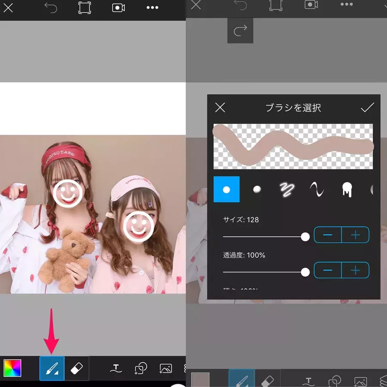Pick the glowing scribble neon brush
This screenshot has width=387, height=387.
click(x=286, y=189)
